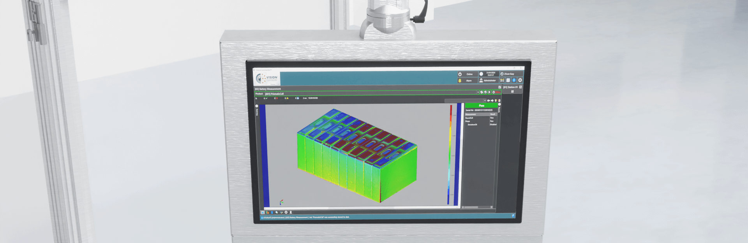Image resolution: width=748 pixels, height=243 pixels.
Task: Open settings with the gear icon
Action: [520, 80]
